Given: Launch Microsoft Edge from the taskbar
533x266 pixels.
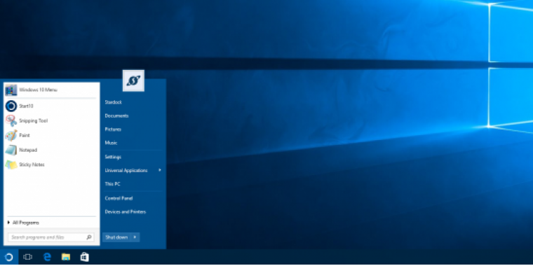Looking at the screenshot, I should click(x=47, y=257).
